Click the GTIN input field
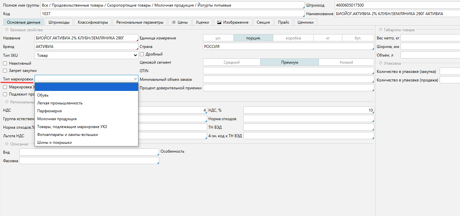This screenshot has height=216, width=460. 288,71
